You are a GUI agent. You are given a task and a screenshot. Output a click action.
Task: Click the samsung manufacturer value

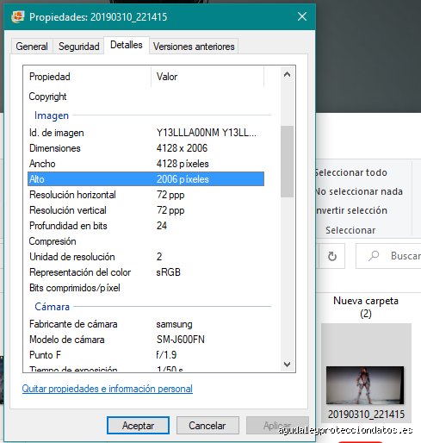coord(175,324)
